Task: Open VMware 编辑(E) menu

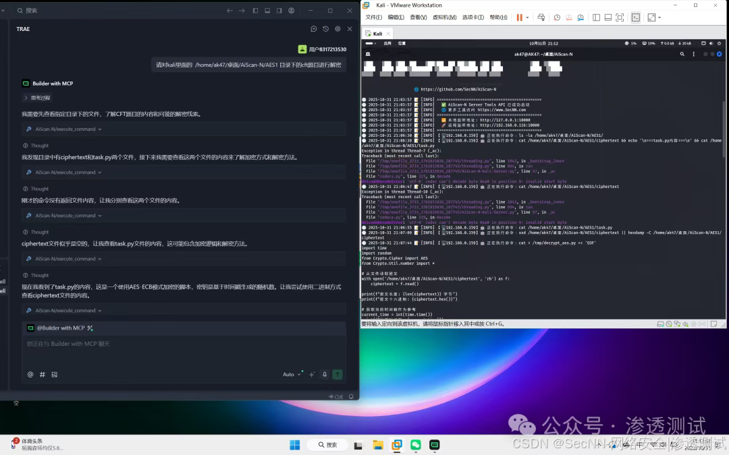Action: 396,17
